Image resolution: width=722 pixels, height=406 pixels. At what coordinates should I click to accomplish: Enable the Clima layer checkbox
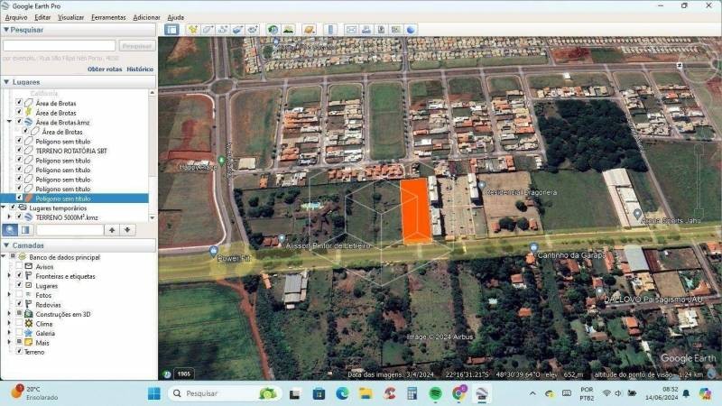pos(19,323)
